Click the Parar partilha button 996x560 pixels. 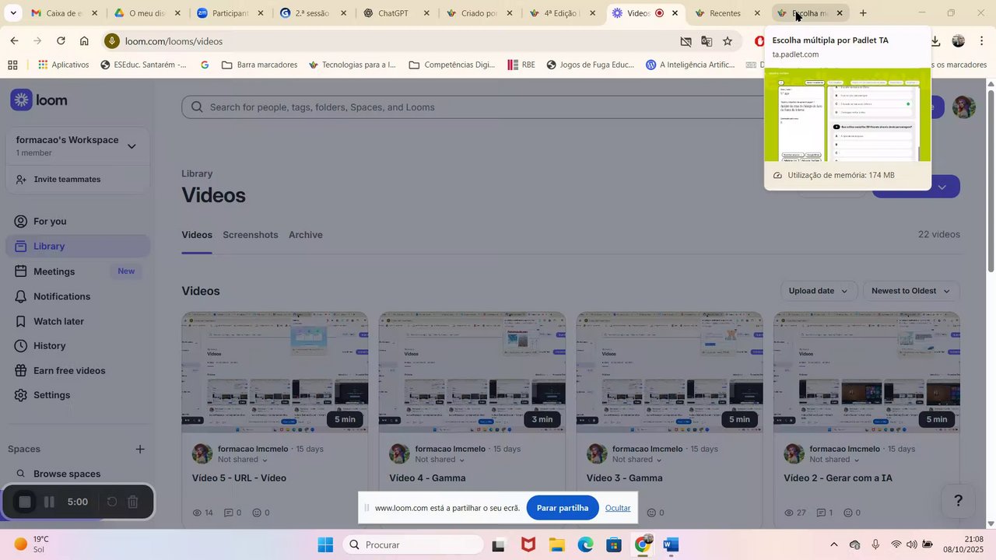pos(563,508)
